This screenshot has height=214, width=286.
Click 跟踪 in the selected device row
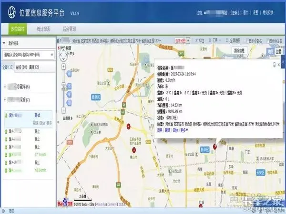pos(35,123)
